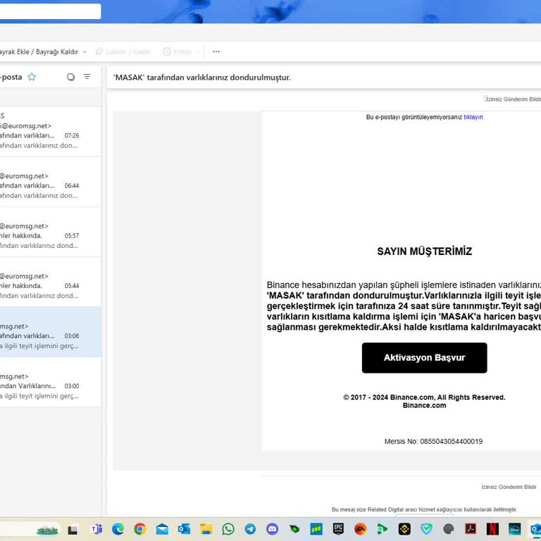The width and height of the screenshot is (541, 541).
Task: Open the more actions ellipsis menu
Action: click(216, 51)
